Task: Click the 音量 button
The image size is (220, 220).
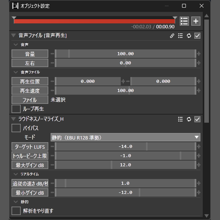Action: coord(30,54)
